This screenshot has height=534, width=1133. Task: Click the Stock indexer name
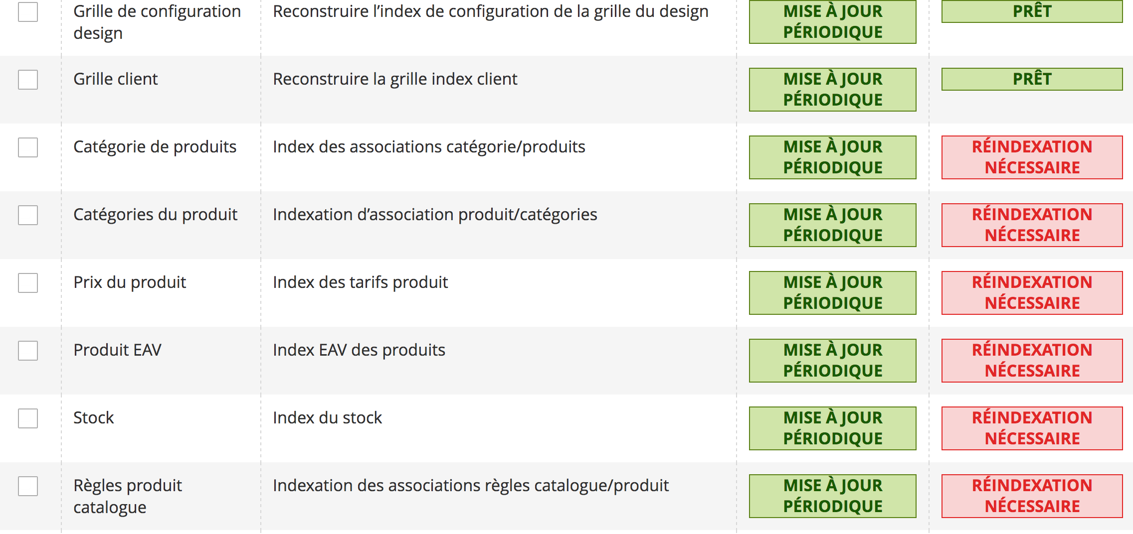click(94, 418)
